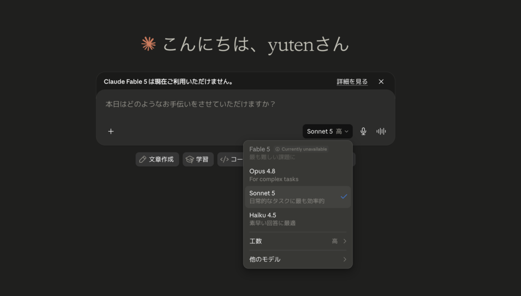The height and width of the screenshot is (296, 521).
Task: Click the 学習 learning chip
Action: click(198, 159)
